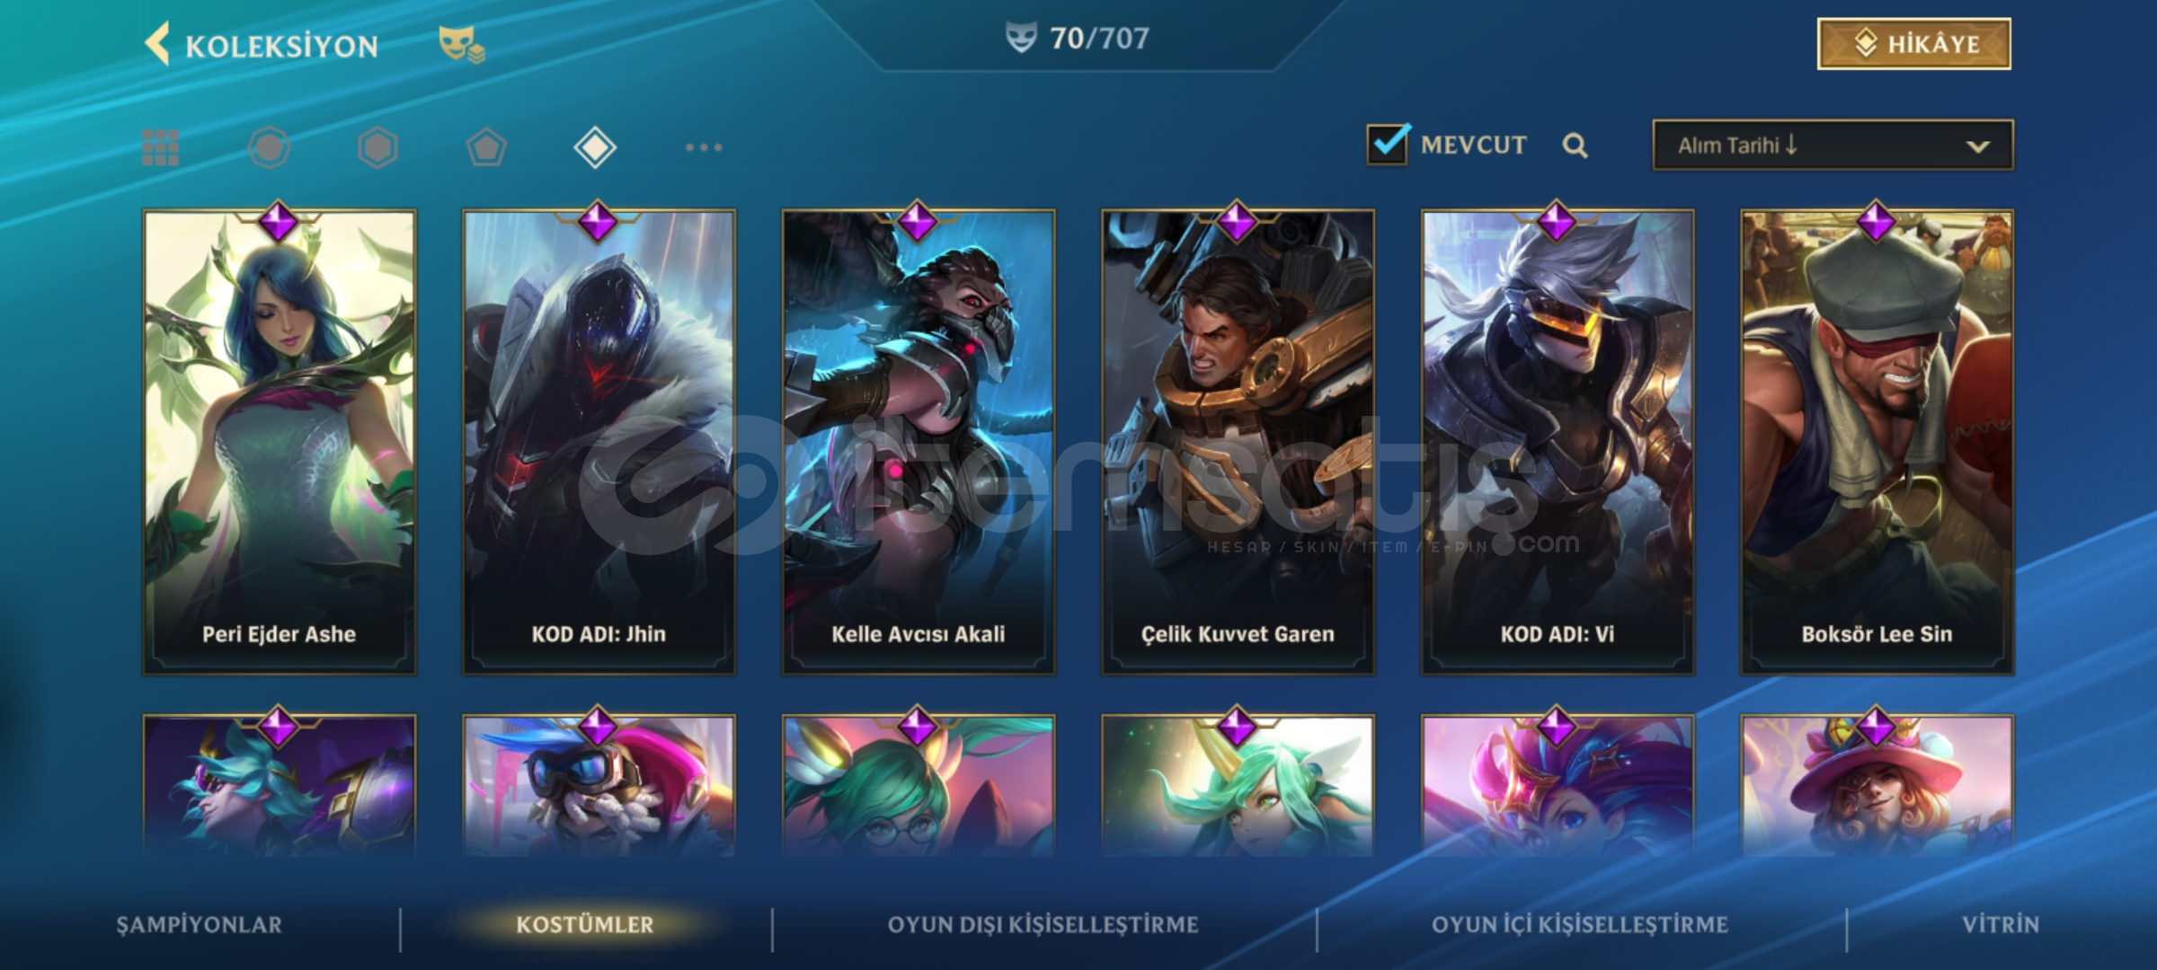The image size is (2157, 970).
Task: Select the all-skins grid filter icon
Action: [161, 147]
